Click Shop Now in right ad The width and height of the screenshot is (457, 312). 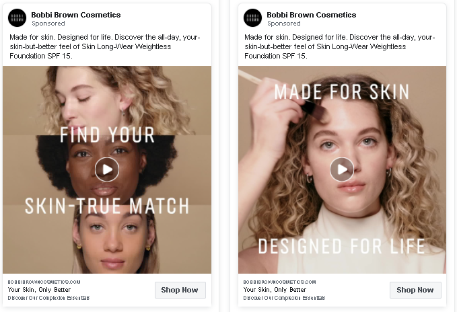[415, 290]
